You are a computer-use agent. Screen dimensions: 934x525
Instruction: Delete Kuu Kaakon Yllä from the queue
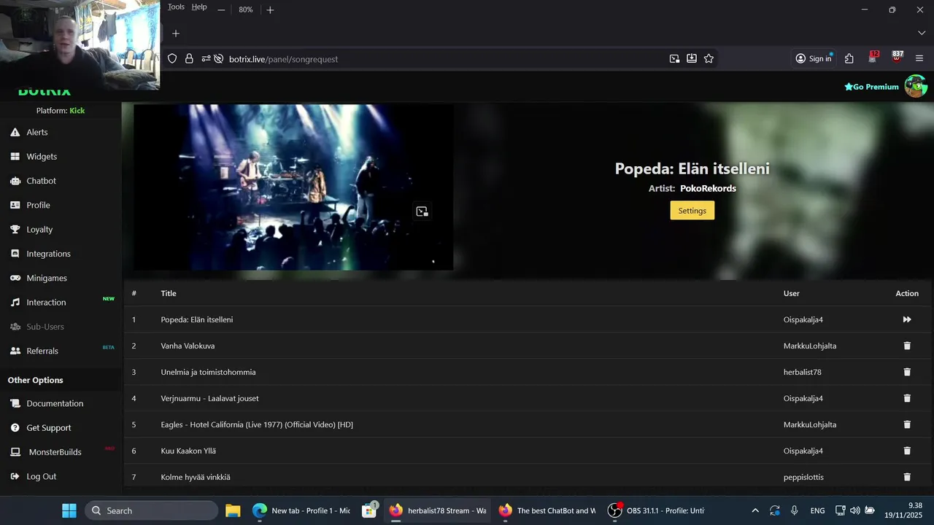point(907,451)
